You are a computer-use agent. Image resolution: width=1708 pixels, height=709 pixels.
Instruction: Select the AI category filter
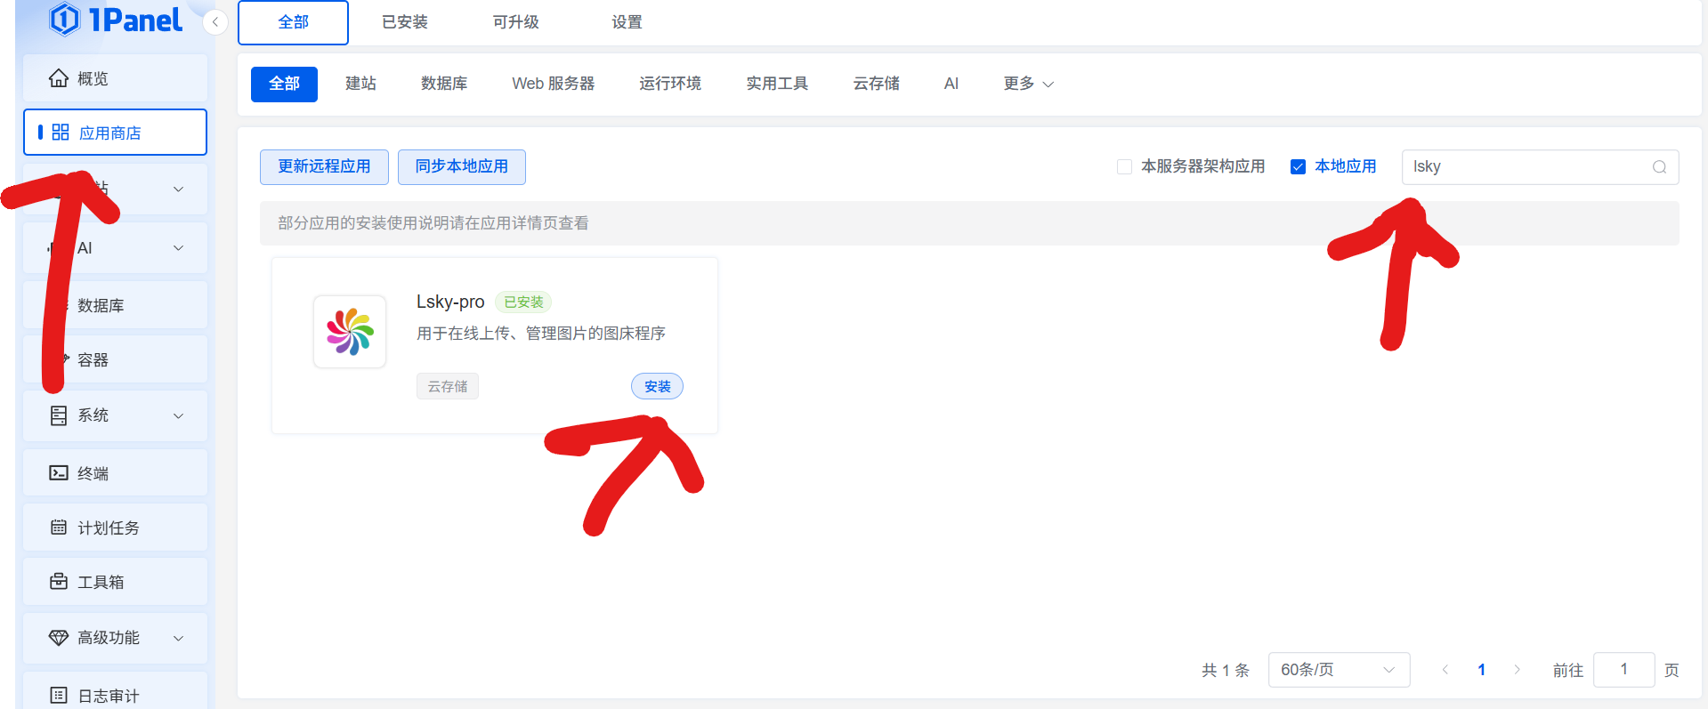pos(951,84)
